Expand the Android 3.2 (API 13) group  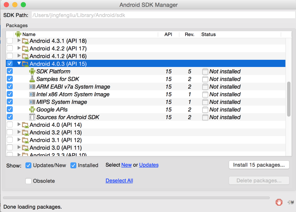pyautogui.click(x=19, y=132)
